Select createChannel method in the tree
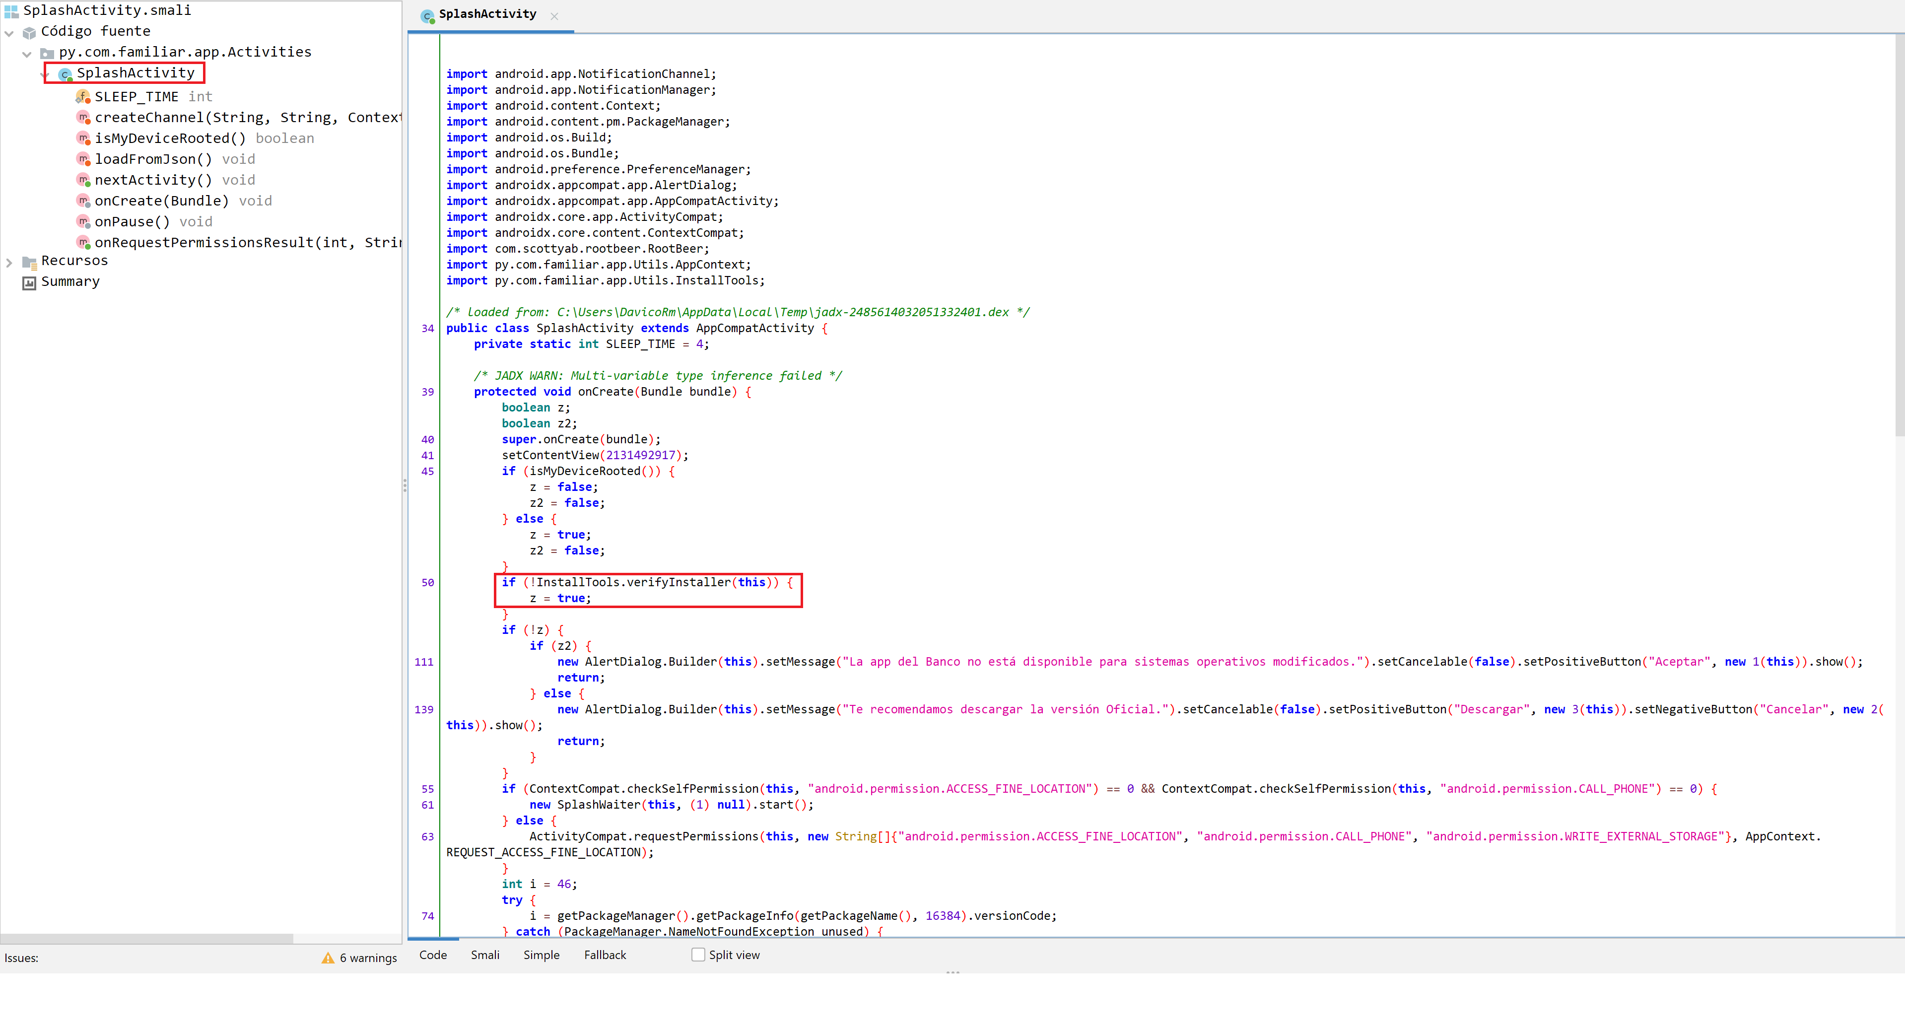 pos(248,118)
